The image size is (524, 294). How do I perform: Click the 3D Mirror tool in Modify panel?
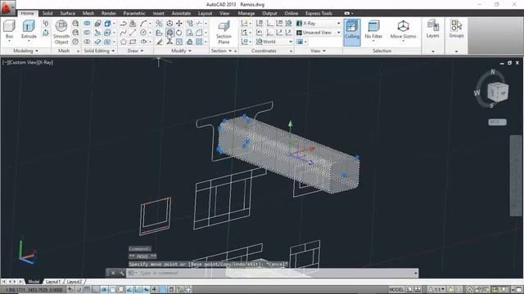point(159,24)
